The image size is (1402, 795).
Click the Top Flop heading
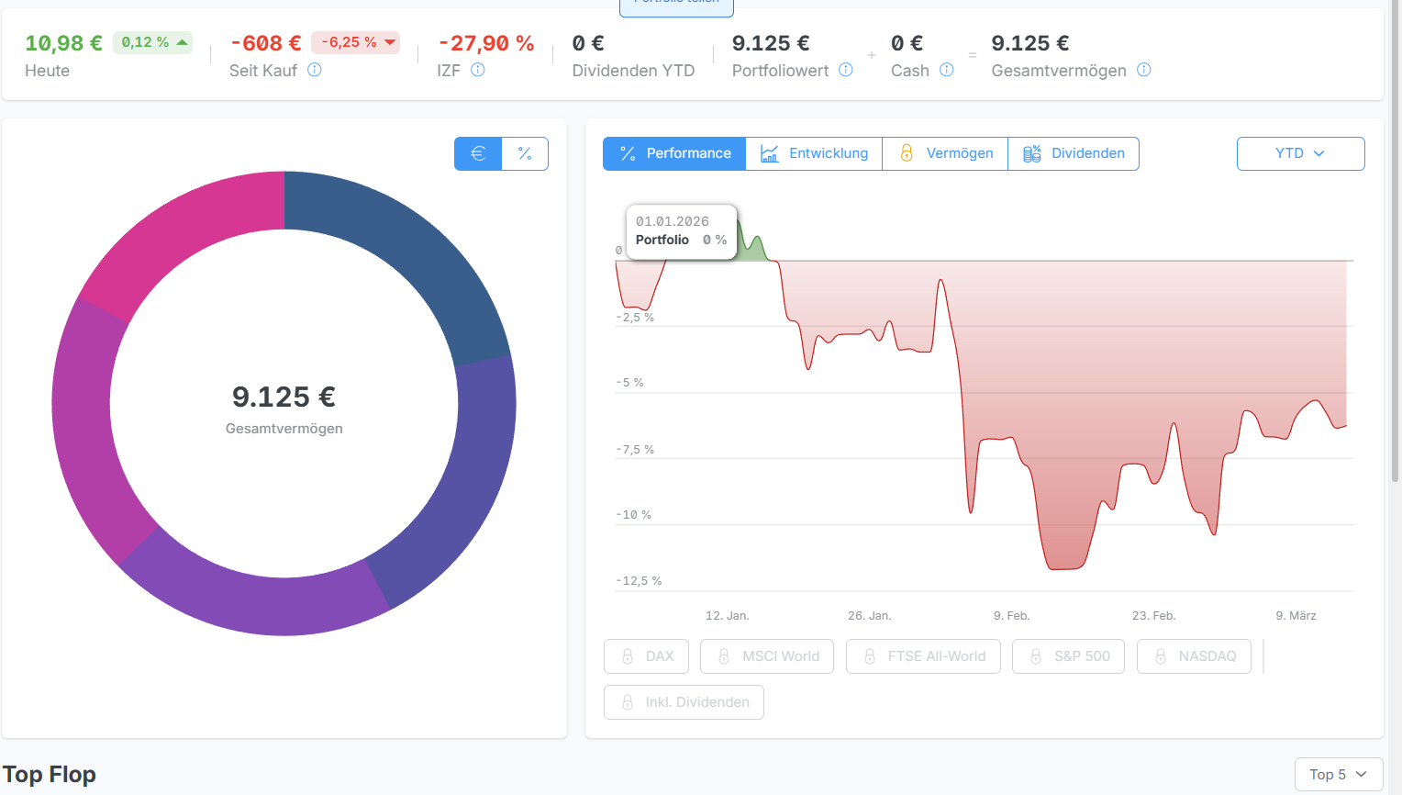pyautogui.click(x=50, y=775)
